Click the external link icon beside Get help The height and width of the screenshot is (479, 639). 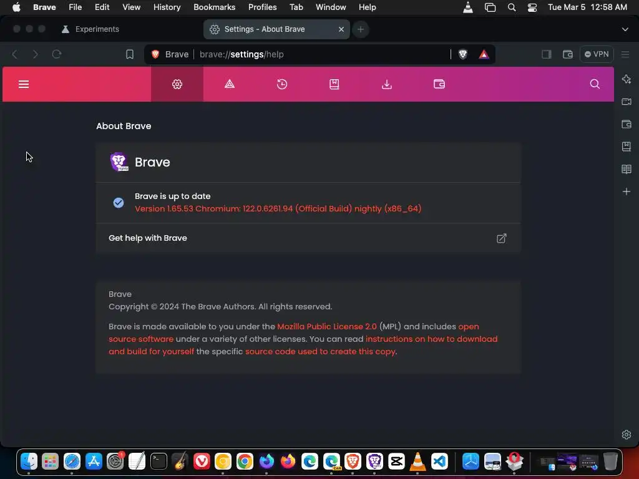501,238
